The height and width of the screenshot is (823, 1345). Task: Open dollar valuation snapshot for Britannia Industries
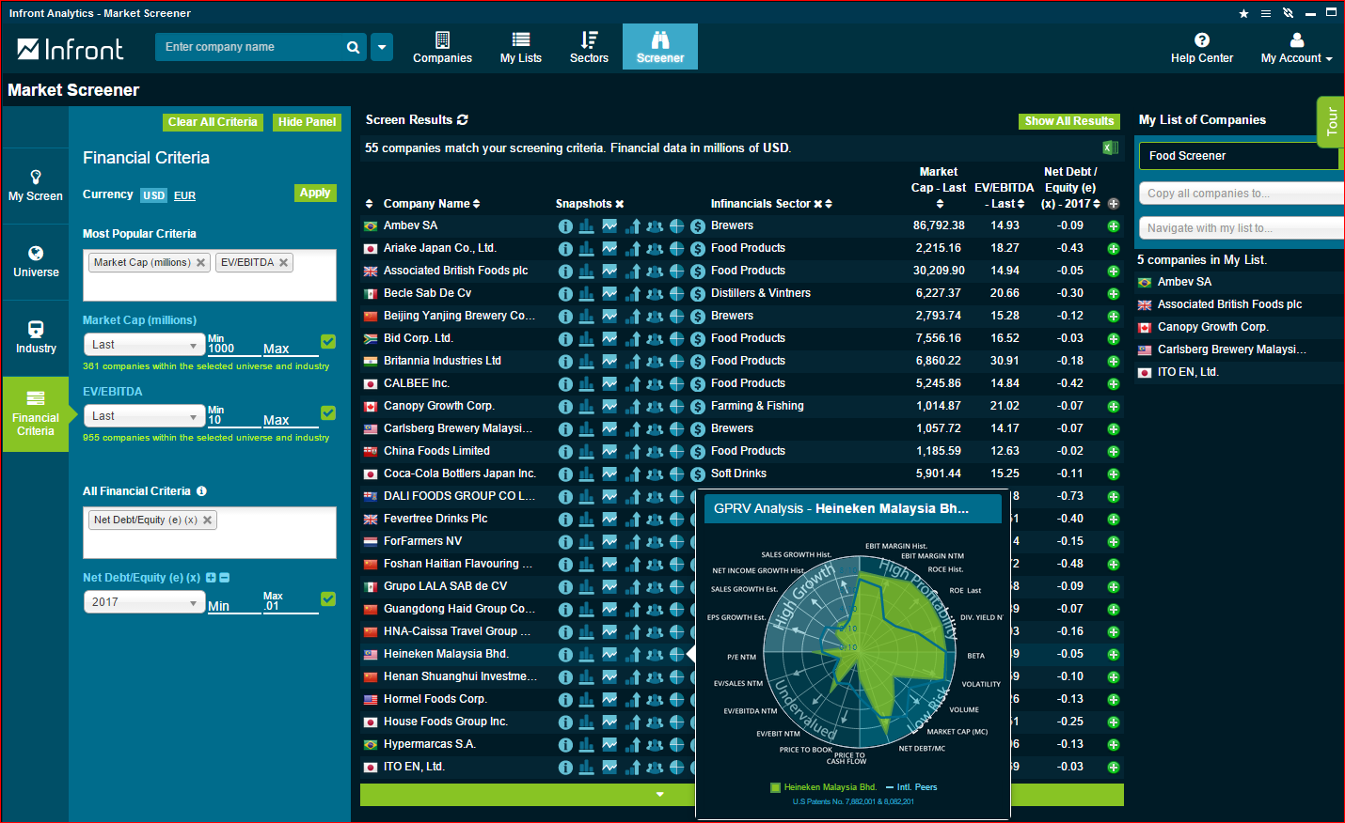pyautogui.click(x=698, y=361)
